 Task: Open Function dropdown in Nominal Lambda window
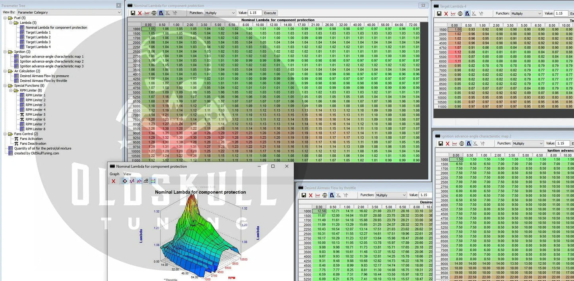click(x=220, y=13)
